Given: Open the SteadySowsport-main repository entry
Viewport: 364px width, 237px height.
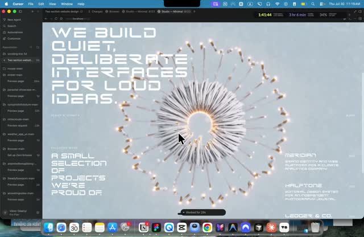Looking at the screenshot, I should pyautogui.click(x=20, y=178).
